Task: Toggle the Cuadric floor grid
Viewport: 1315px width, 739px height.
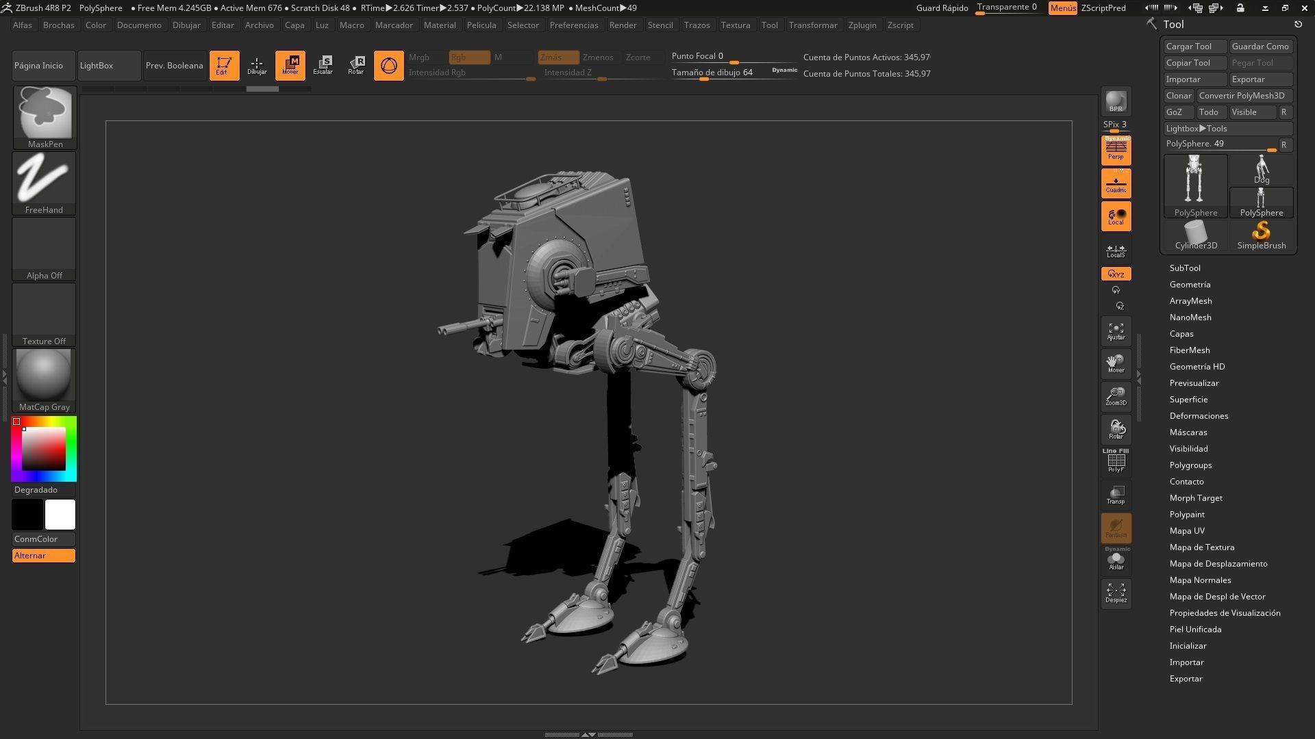Action: [1116, 183]
